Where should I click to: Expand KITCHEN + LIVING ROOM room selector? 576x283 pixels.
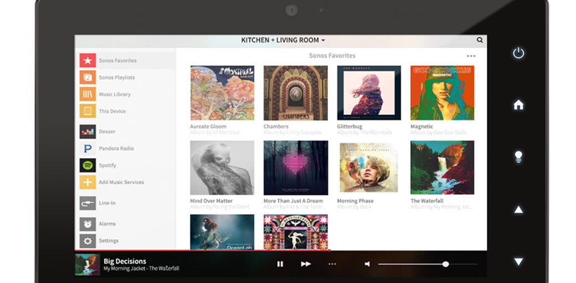[x=283, y=40]
